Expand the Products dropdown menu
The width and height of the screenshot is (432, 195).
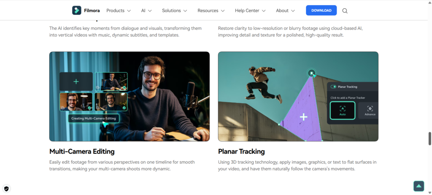118,11
